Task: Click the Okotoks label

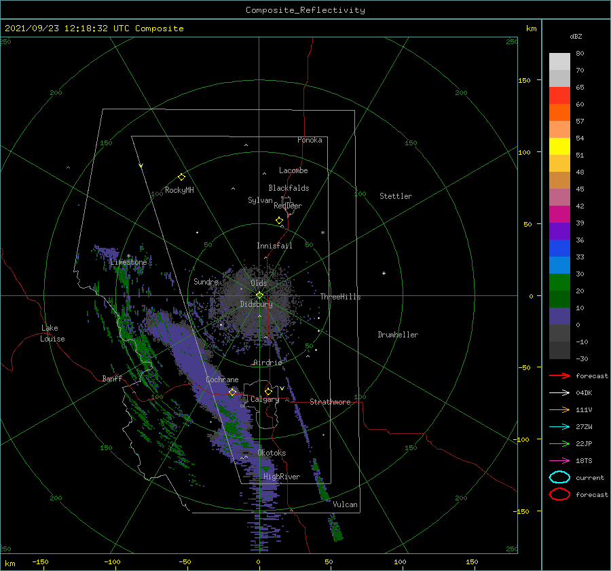Action: coord(272,453)
